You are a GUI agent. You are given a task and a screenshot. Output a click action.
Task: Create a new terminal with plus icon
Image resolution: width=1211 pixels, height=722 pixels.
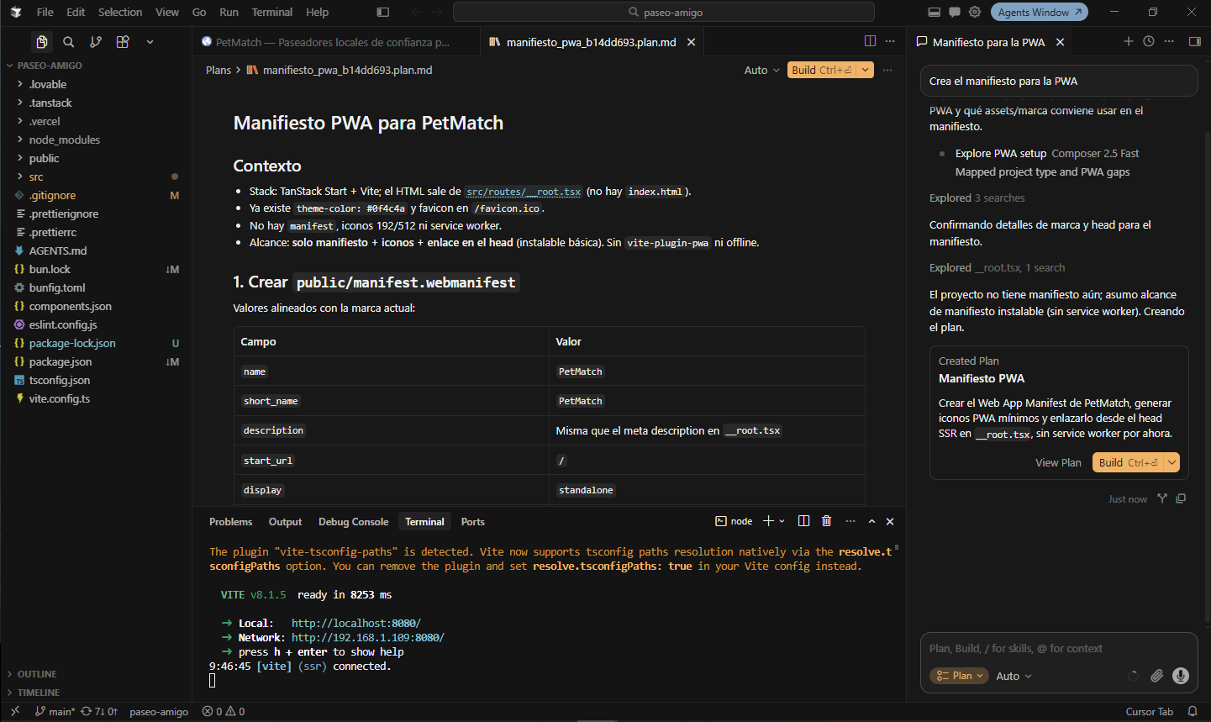tap(767, 521)
